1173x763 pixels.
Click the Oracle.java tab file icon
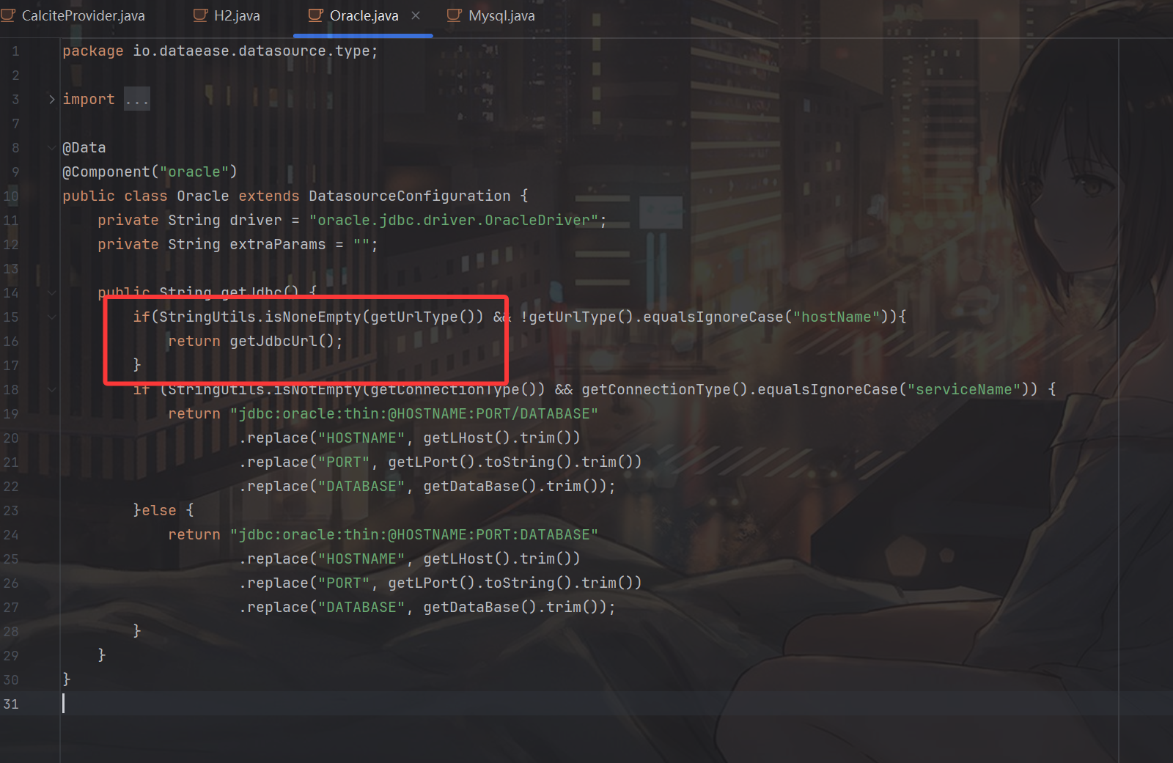pos(315,15)
